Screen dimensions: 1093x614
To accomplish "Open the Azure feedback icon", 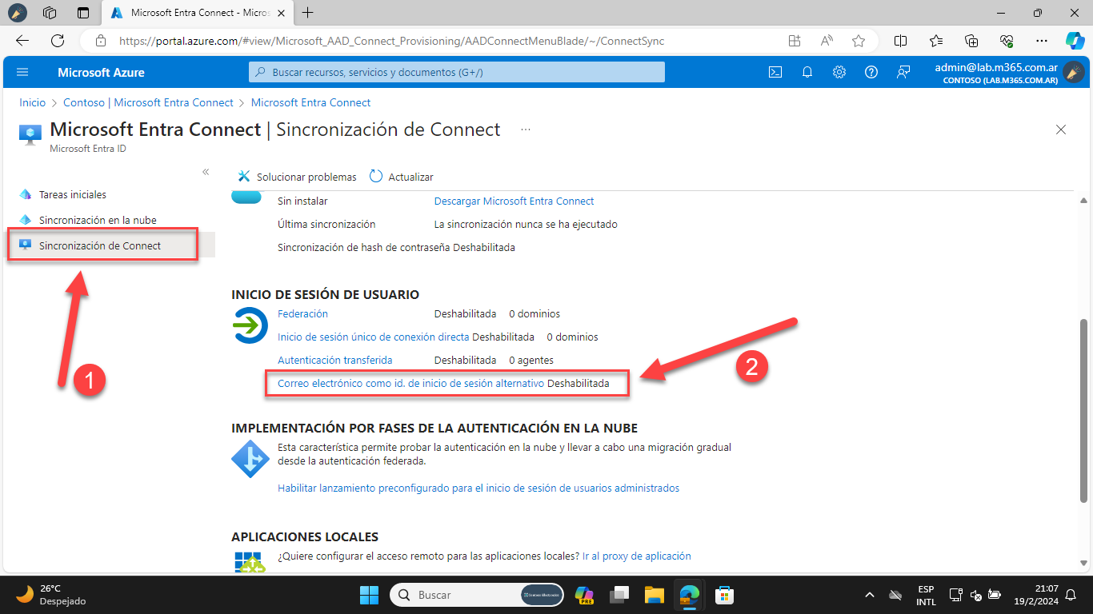I will click(x=903, y=72).
